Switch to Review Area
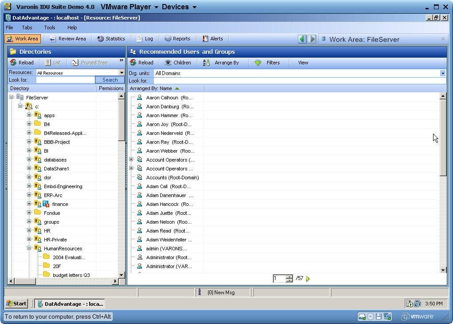 click(x=67, y=39)
